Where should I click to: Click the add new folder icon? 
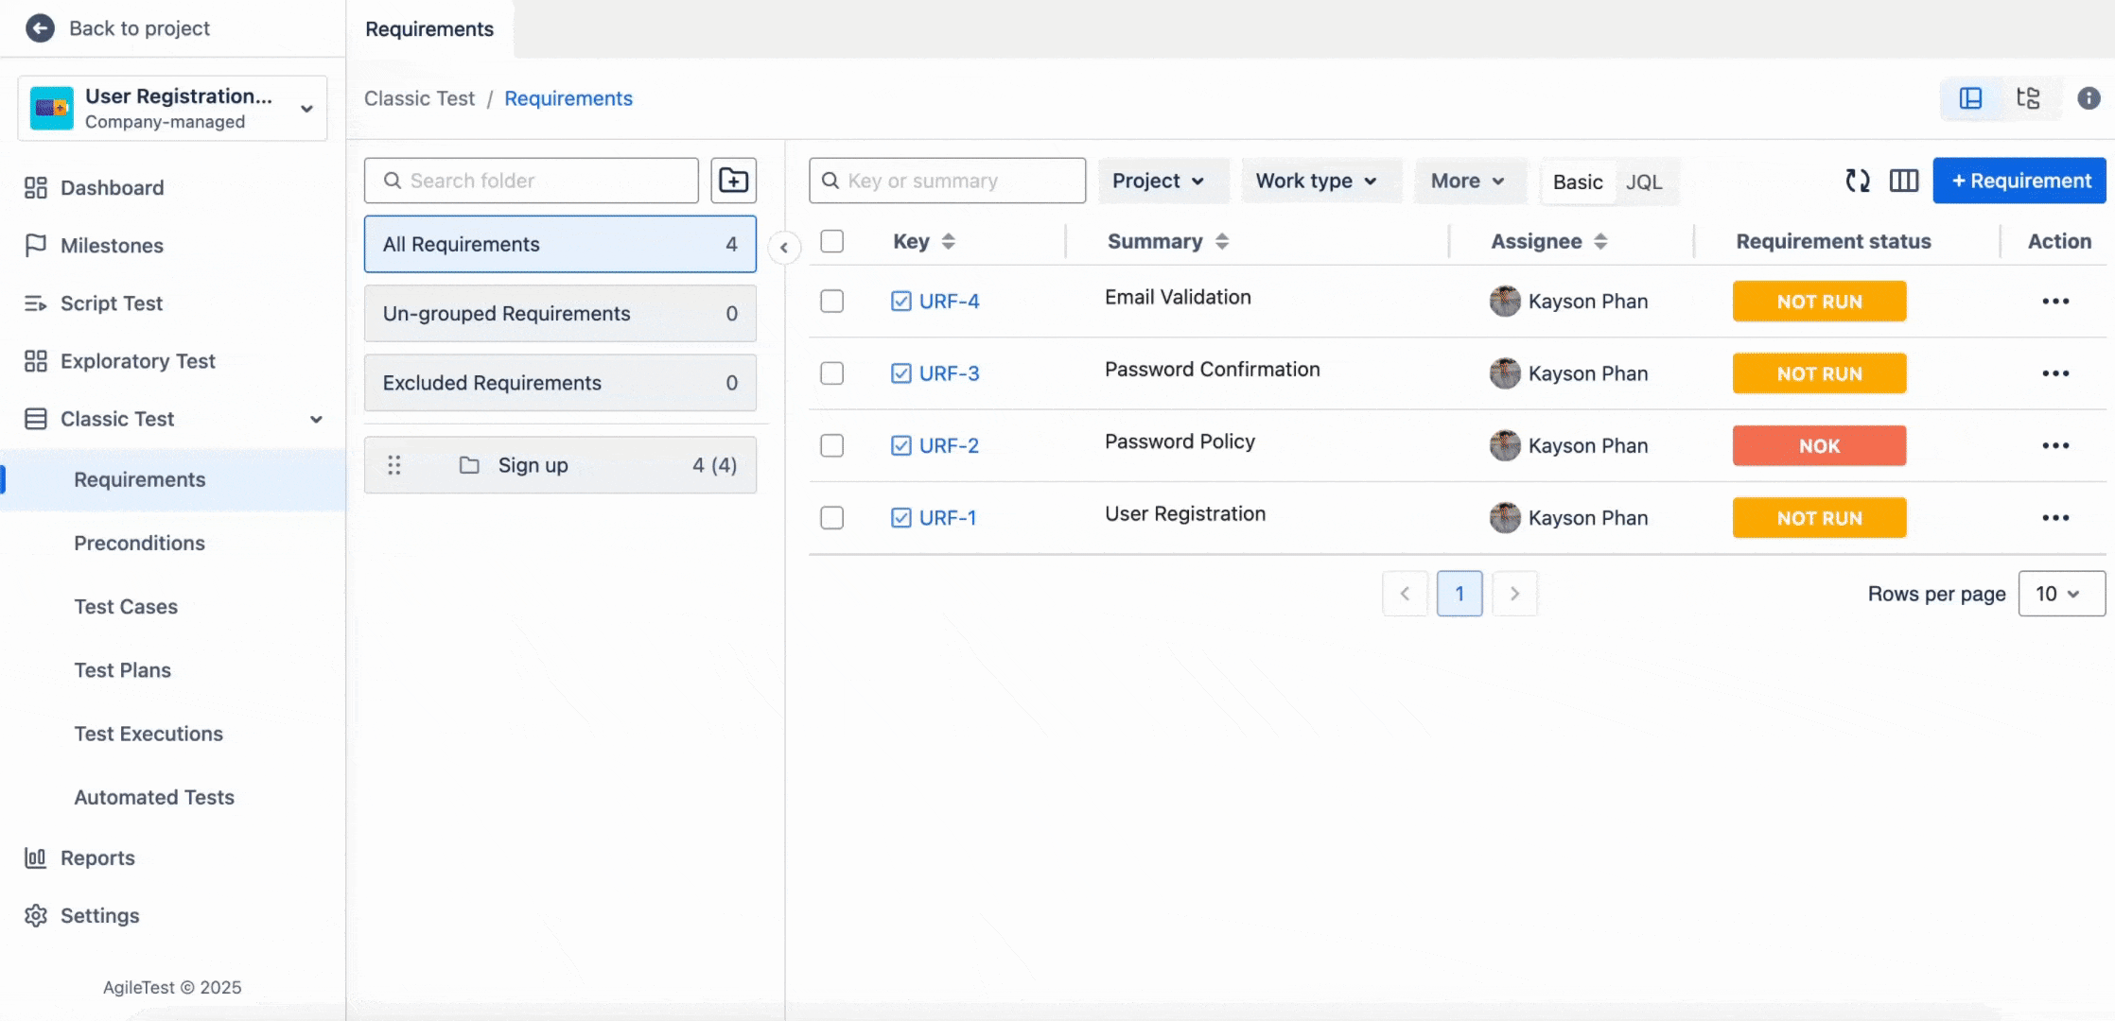point(733,181)
